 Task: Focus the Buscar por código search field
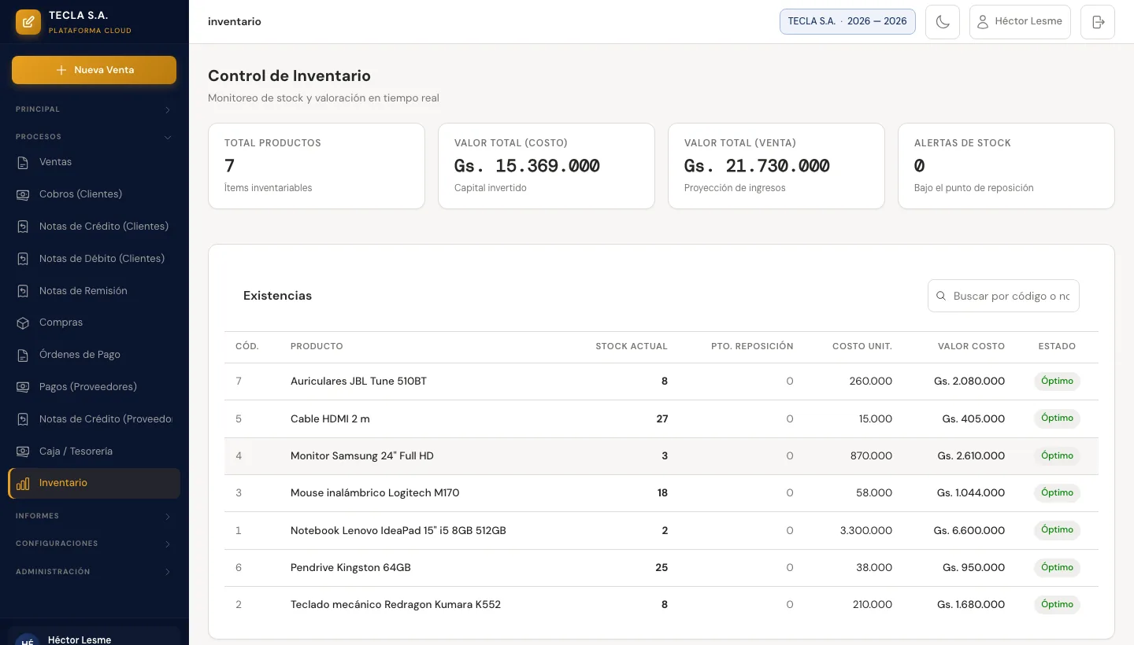click(1003, 296)
